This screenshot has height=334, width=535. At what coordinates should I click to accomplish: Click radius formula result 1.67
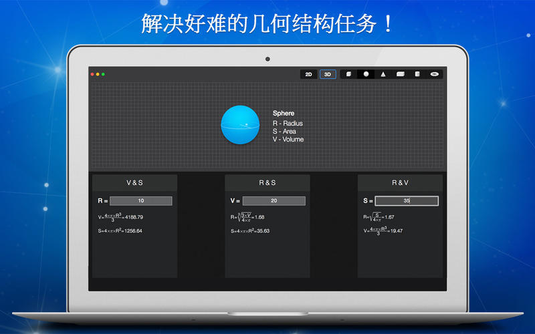click(x=389, y=217)
